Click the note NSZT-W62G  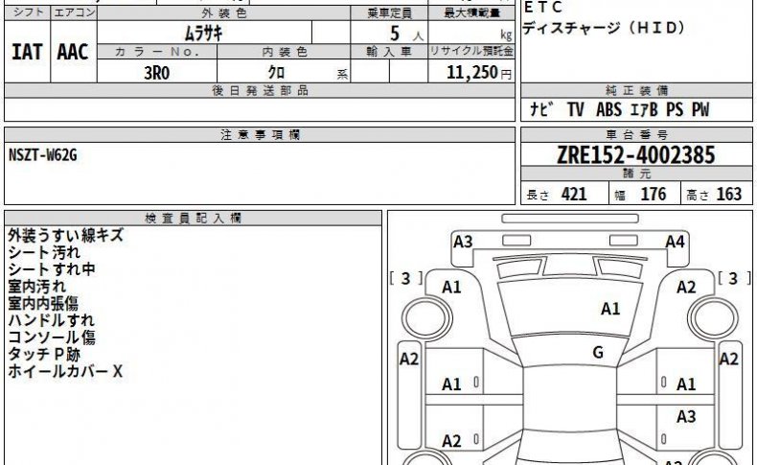tap(43, 155)
